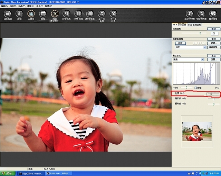The image size is (221, 176).
Task: Adjust the color saturation slider
Action: (x=214, y=99)
